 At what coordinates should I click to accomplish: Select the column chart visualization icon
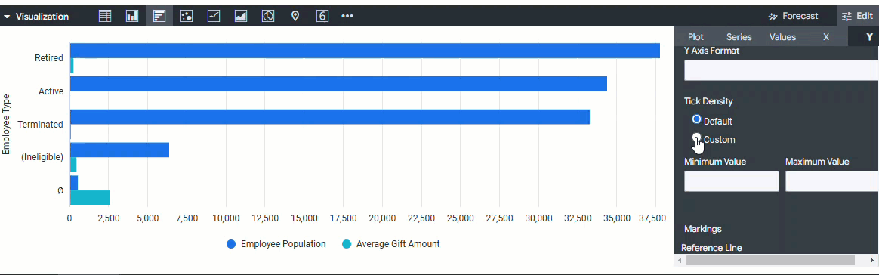132,17
